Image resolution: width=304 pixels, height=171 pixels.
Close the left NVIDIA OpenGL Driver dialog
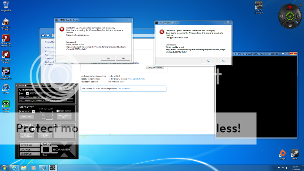point(128,19)
